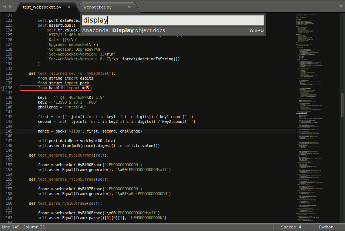Click the forward navigation arrow

(x=10, y=7)
